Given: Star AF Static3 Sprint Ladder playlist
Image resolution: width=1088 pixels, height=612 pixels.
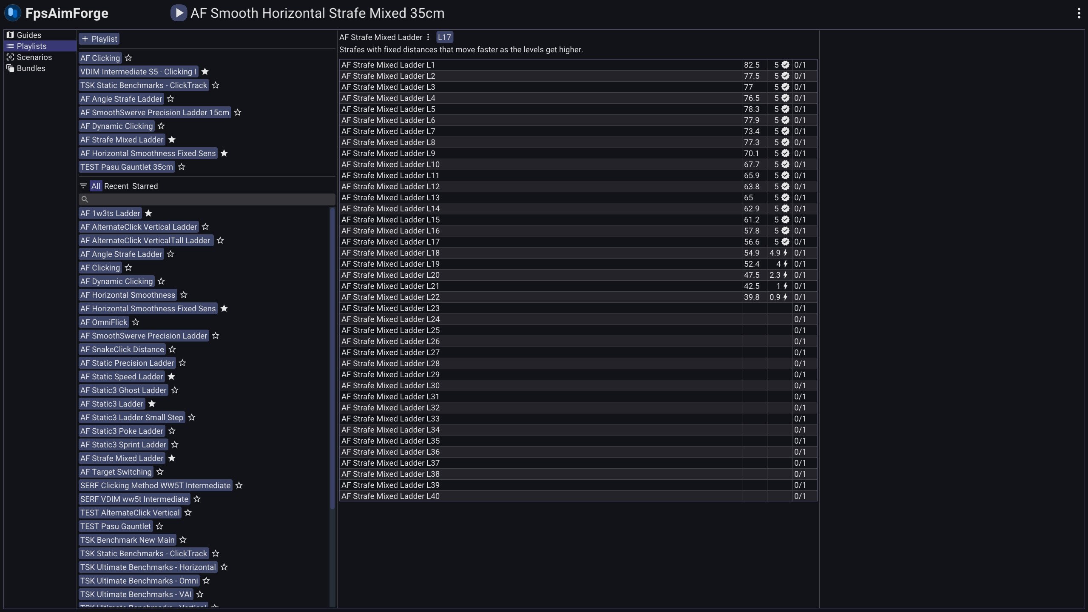Looking at the screenshot, I should (175, 444).
